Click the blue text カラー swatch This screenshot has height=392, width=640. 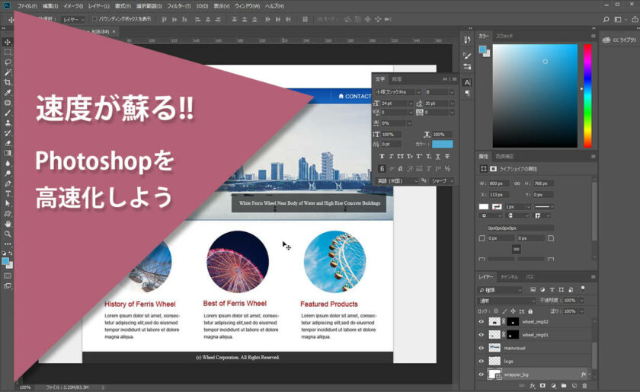point(443,144)
